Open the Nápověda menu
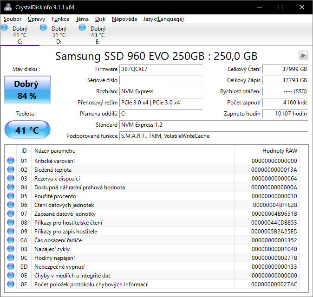The width and height of the screenshot is (313, 297). coord(124,19)
